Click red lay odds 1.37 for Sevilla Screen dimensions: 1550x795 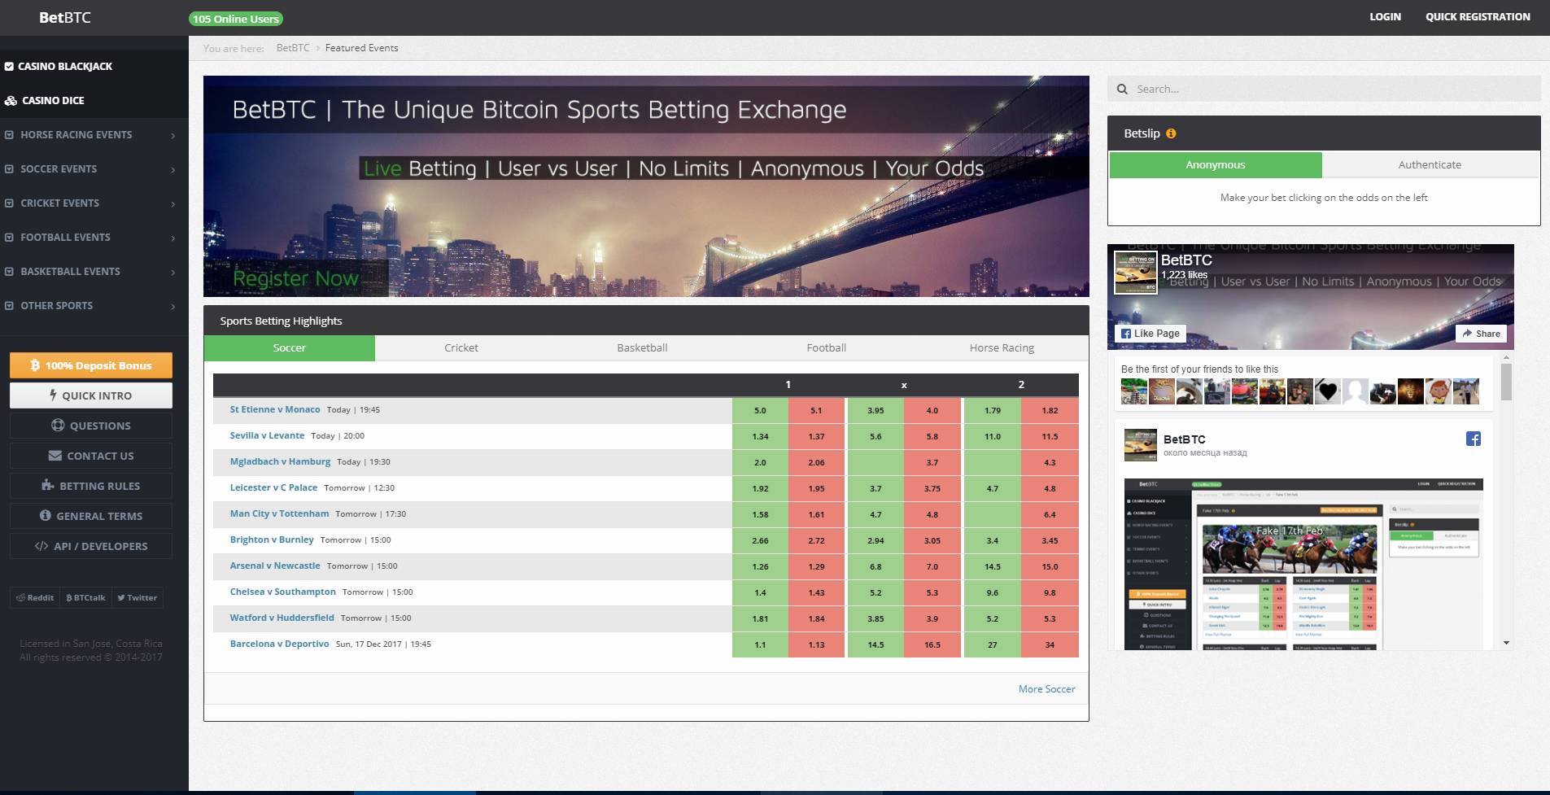pyautogui.click(x=816, y=436)
